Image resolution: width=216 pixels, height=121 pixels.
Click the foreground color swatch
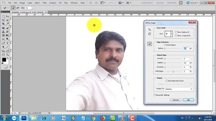(4, 60)
